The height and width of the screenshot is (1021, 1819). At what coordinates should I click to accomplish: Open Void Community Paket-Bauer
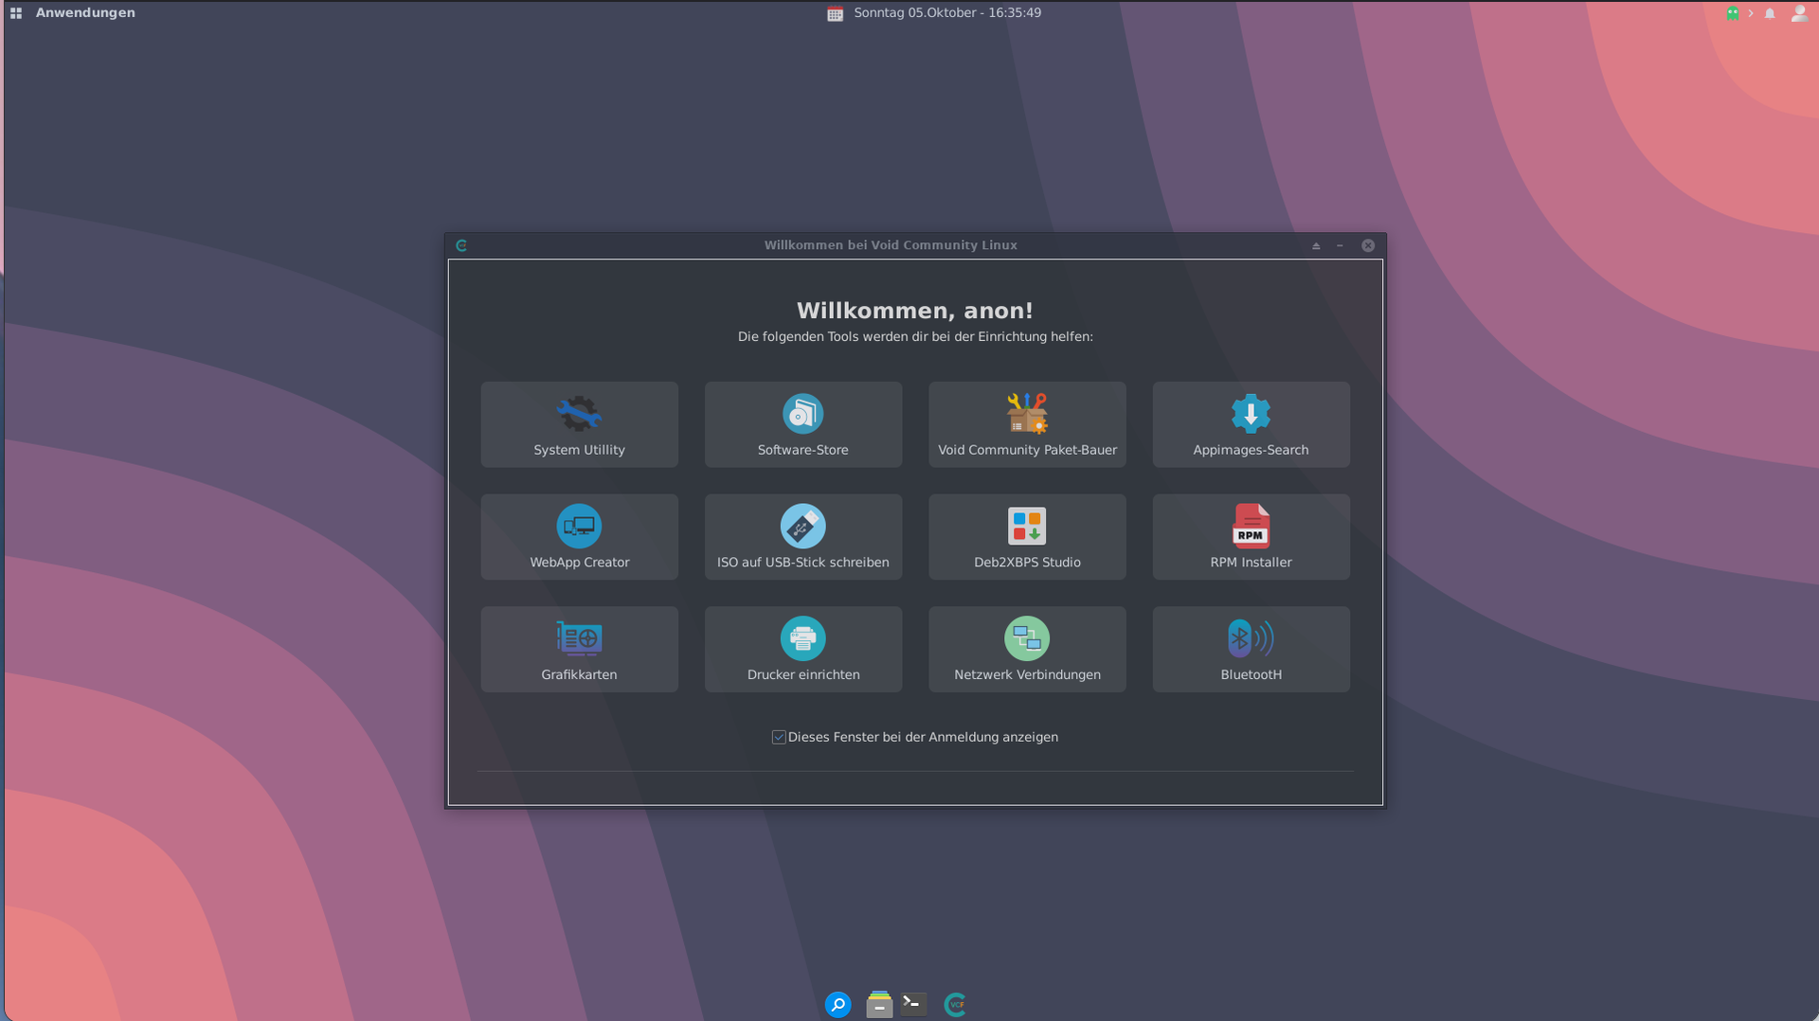click(x=1027, y=424)
